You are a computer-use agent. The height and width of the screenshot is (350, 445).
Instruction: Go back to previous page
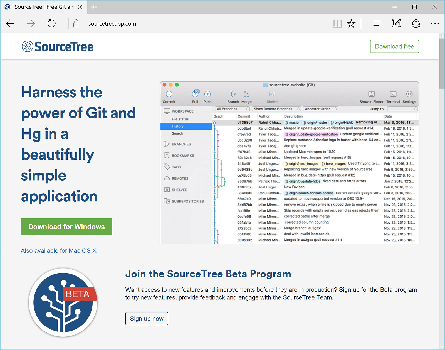click(x=10, y=24)
